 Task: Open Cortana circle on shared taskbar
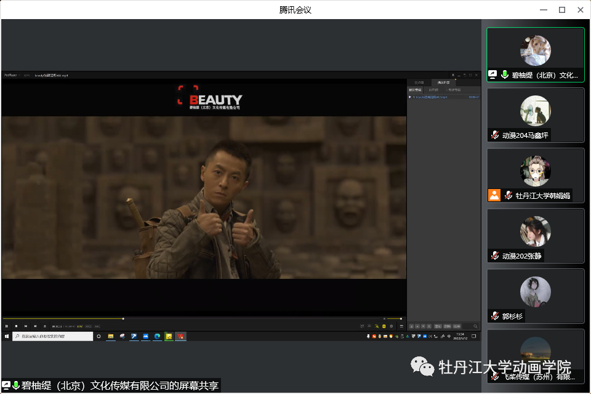98,336
